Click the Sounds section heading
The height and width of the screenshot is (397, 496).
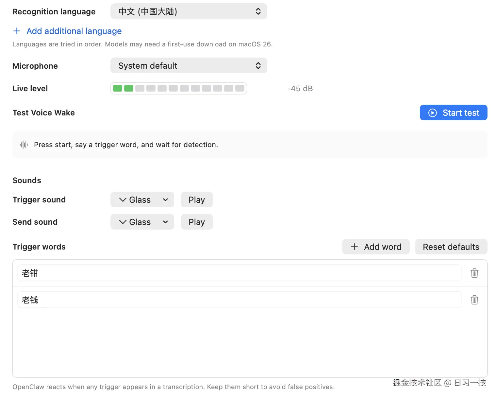tap(27, 181)
